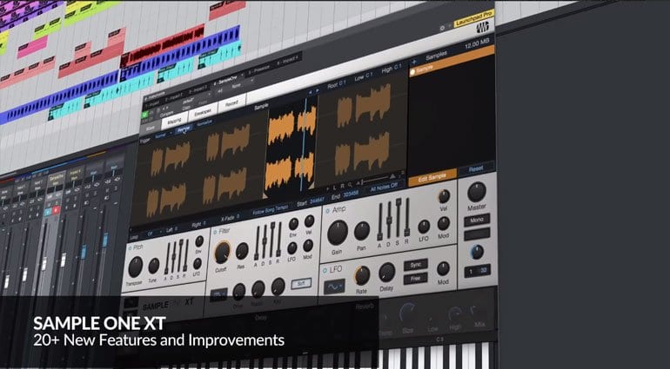Go to next sample with right arrow
Image resolution: width=670 pixels, height=369 pixels.
click(318, 90)
